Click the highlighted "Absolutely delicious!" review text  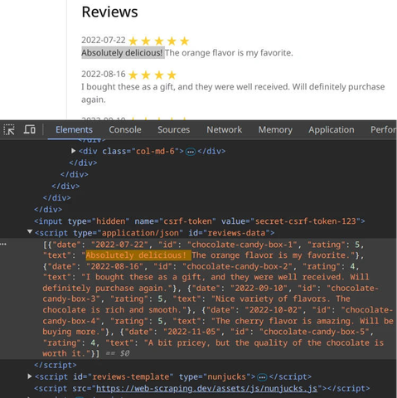tap(122, 52)
